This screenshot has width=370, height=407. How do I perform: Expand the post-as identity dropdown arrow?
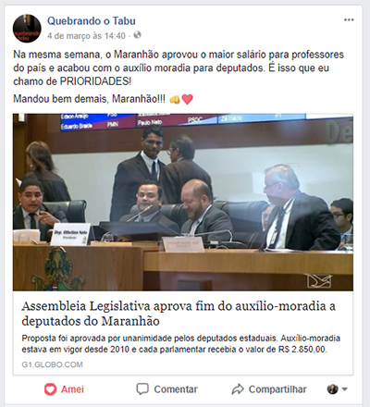click(x=345, y=389)
